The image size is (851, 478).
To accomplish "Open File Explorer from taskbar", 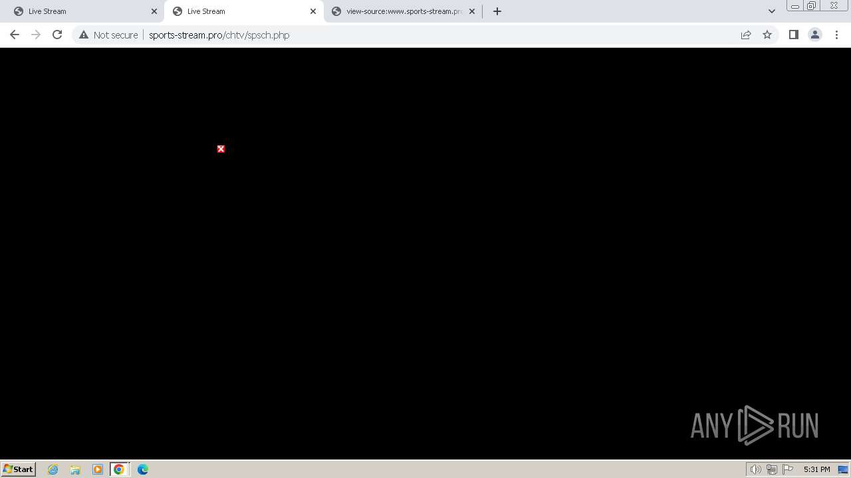I will point(75,469).
